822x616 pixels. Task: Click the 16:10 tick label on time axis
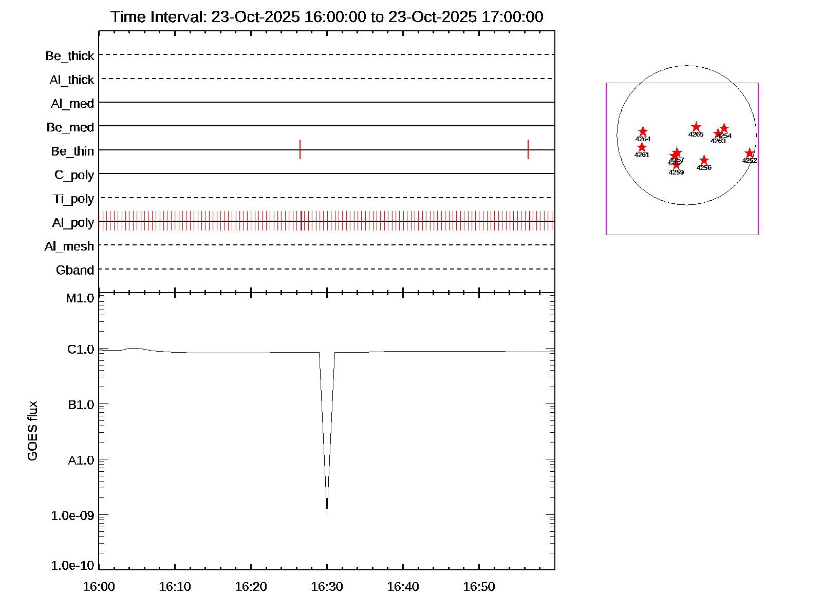point(175,587)
